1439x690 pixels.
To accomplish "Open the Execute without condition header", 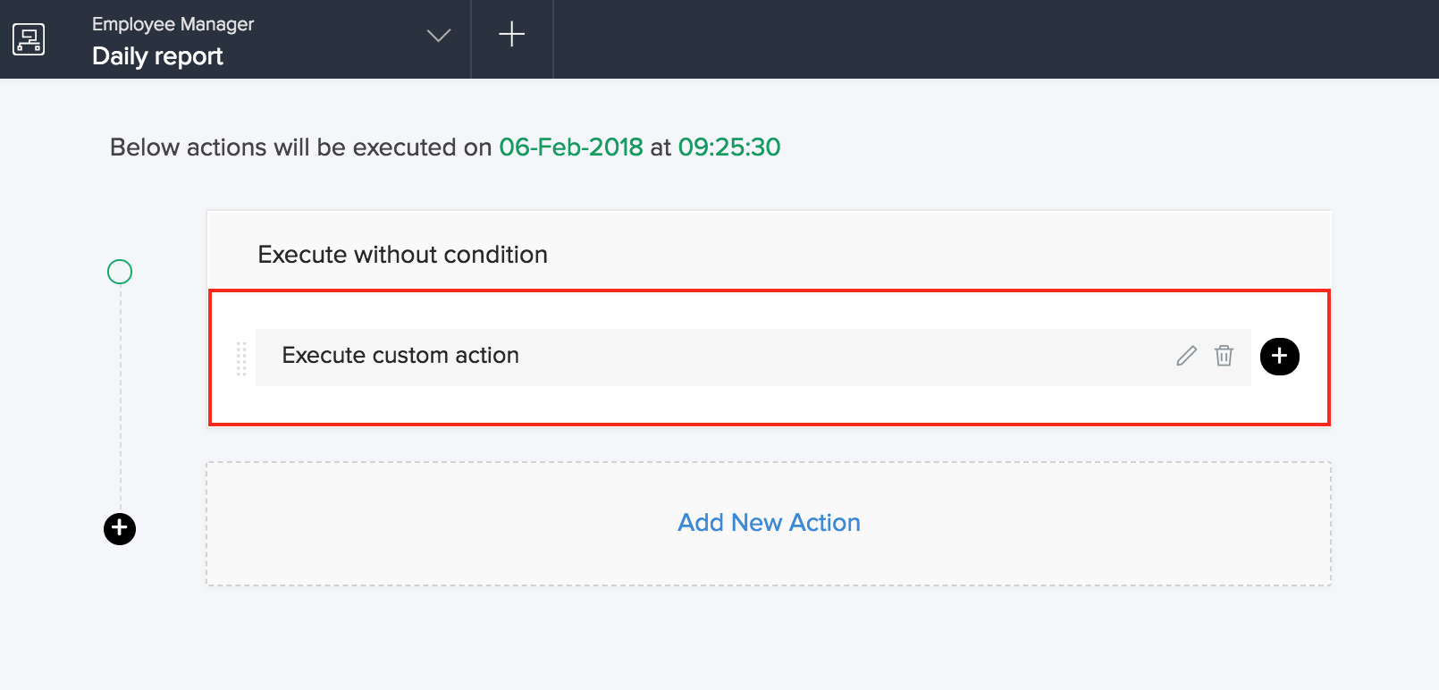I will [x=402, y=255].
